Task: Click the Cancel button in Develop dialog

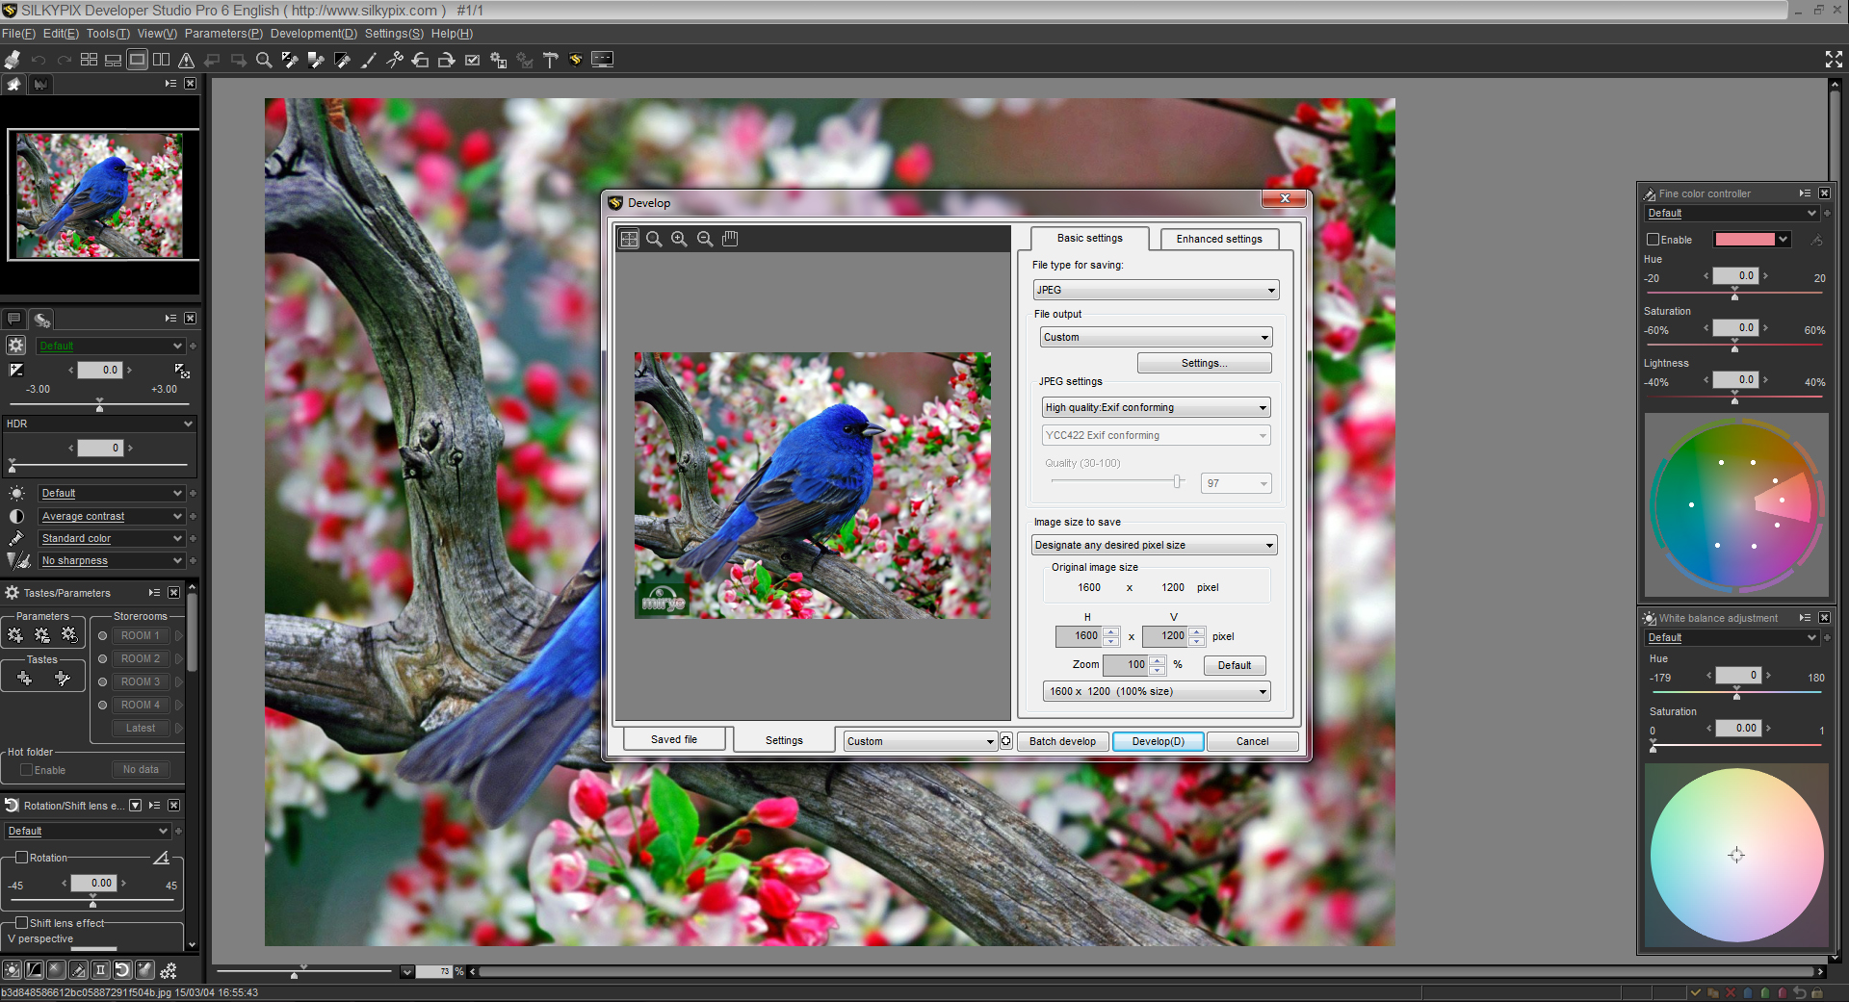Action: click(x=1252, y=741)
